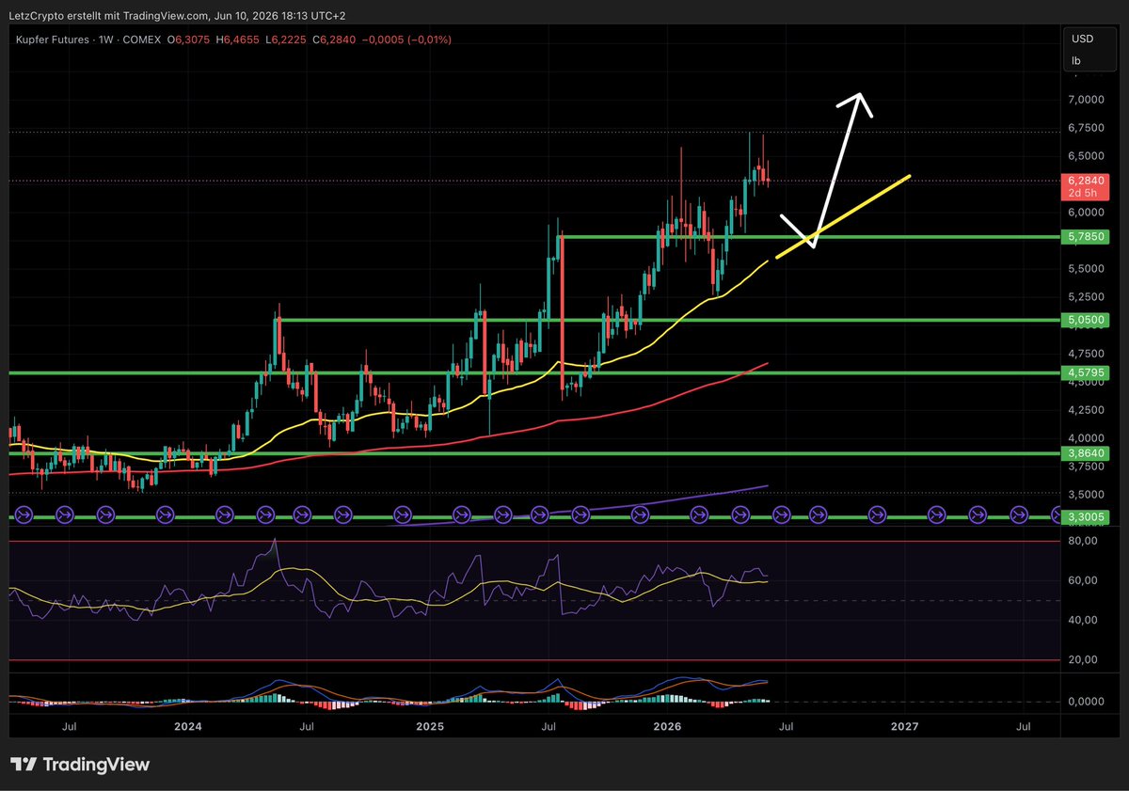Click the RSI 60,00 axis label

point(1083,580)
